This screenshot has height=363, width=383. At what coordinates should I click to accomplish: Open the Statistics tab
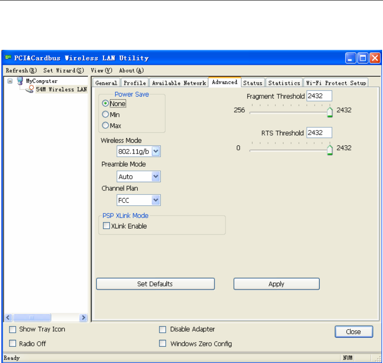click(x=284, y=83)
